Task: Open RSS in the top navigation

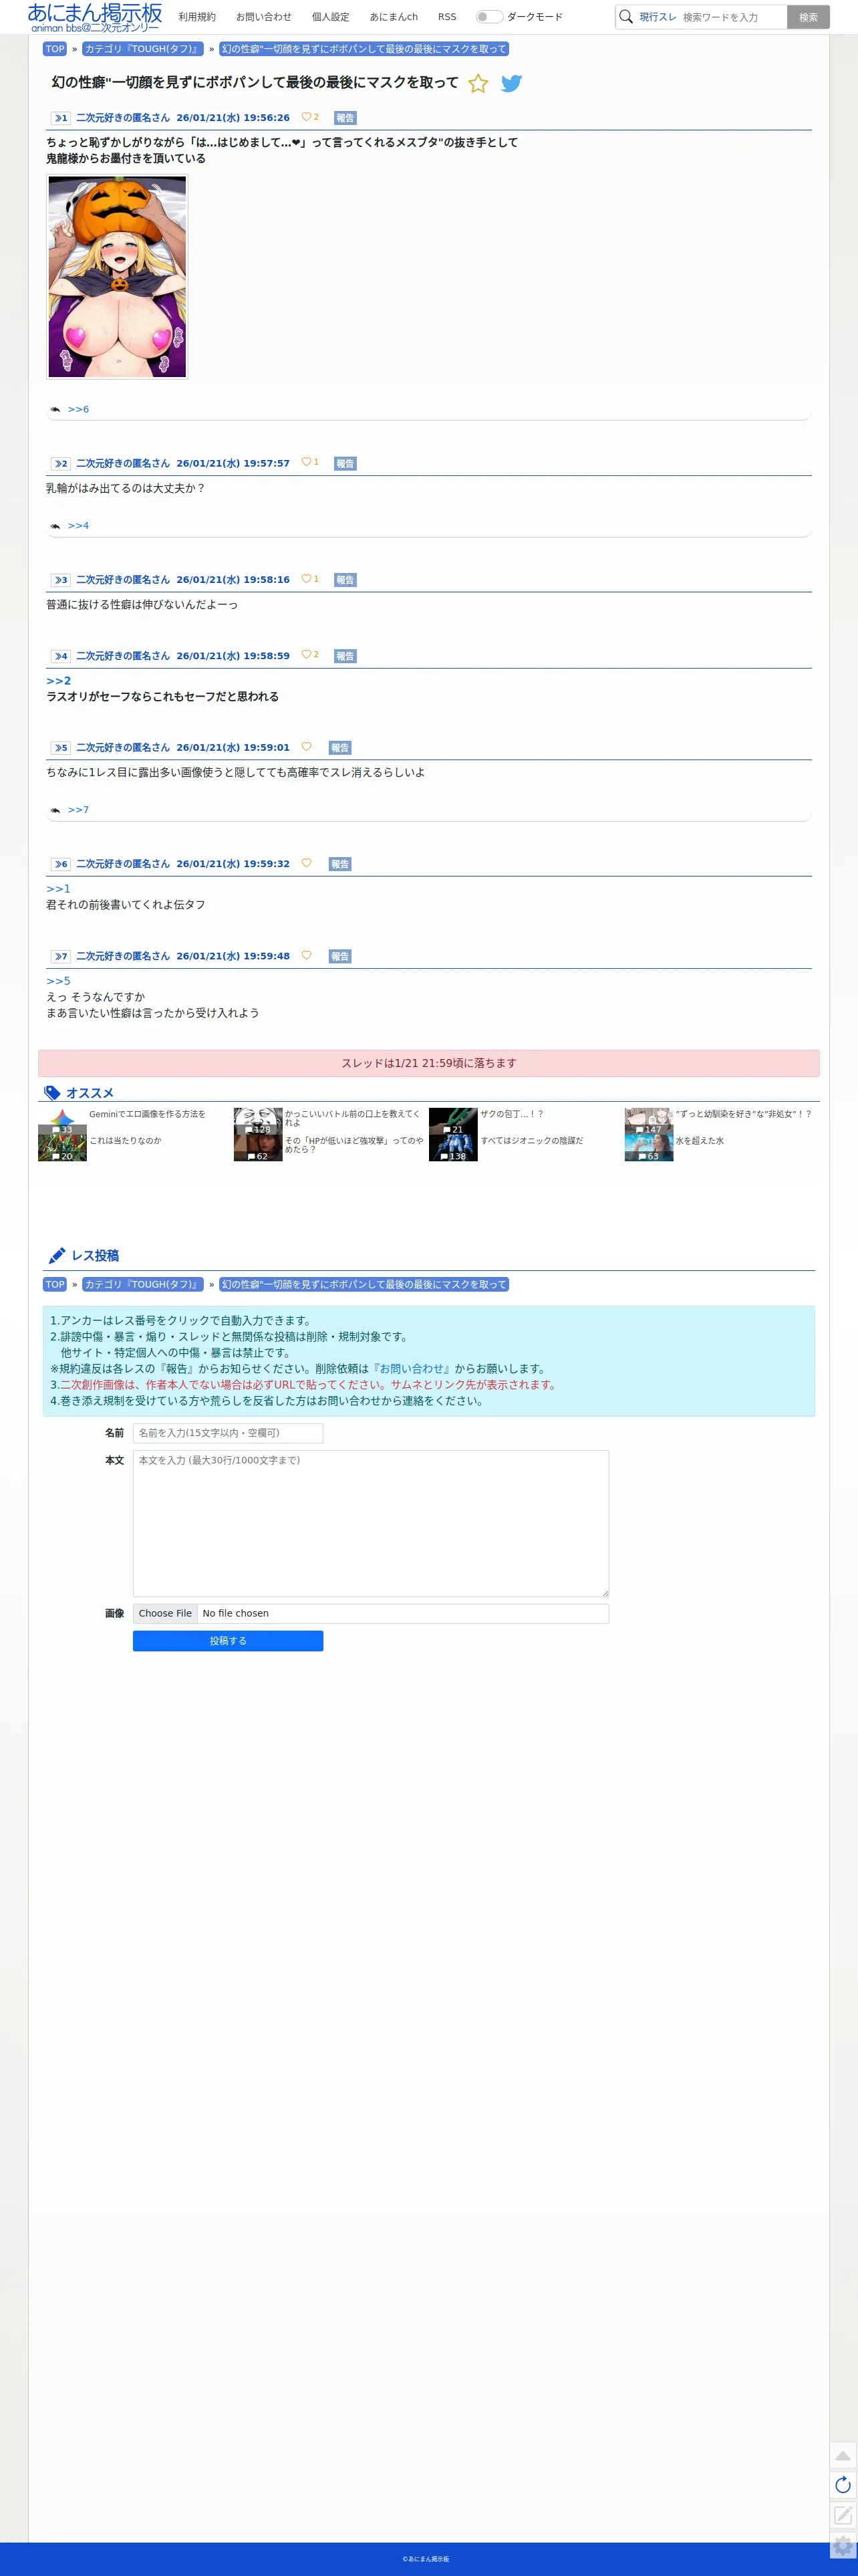Action: [447, 17]
